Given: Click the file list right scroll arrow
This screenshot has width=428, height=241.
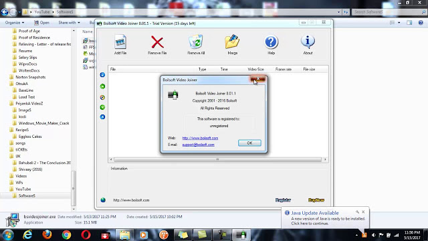Looking at the screenshot, I should (x=325, y=159).
